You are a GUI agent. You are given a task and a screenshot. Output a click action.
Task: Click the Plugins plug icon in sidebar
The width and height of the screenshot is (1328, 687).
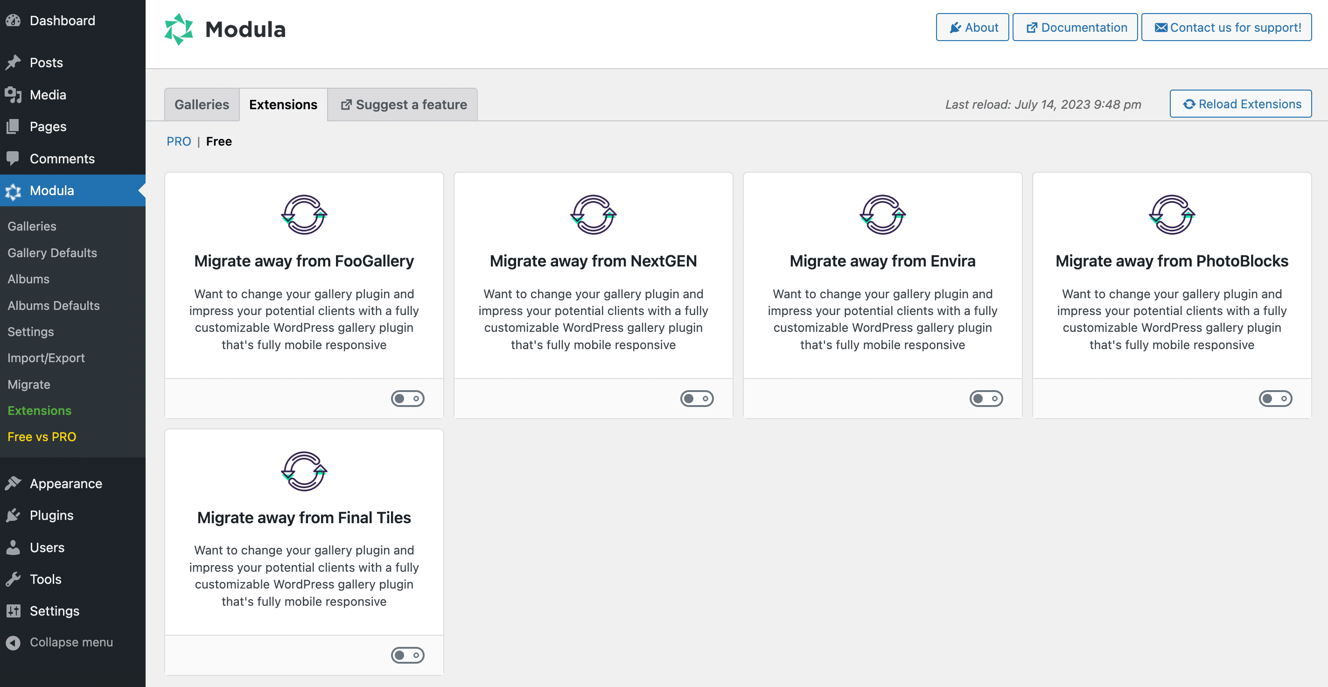click(14, 515)
